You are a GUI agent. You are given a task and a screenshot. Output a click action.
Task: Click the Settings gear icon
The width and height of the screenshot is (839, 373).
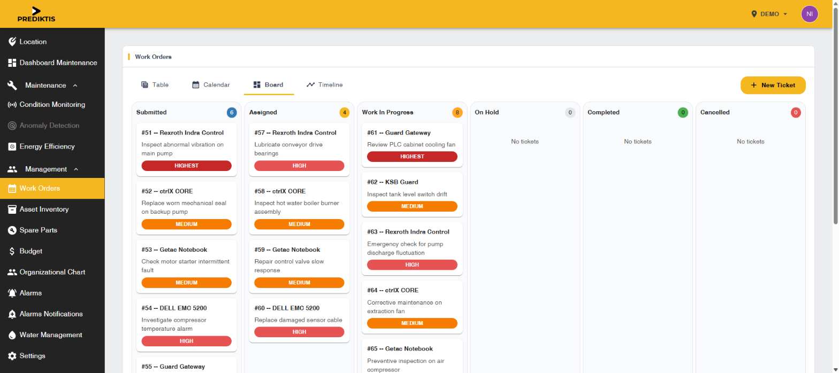tap(12, 356)
